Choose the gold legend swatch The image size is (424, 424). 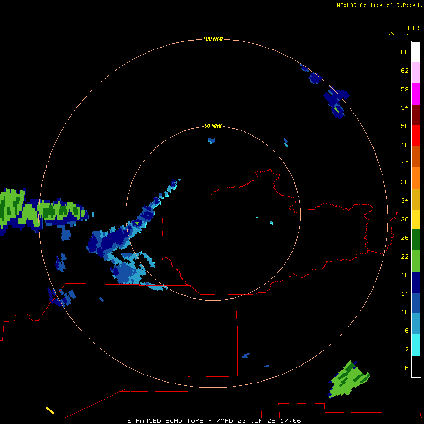(x=416, y=199)
